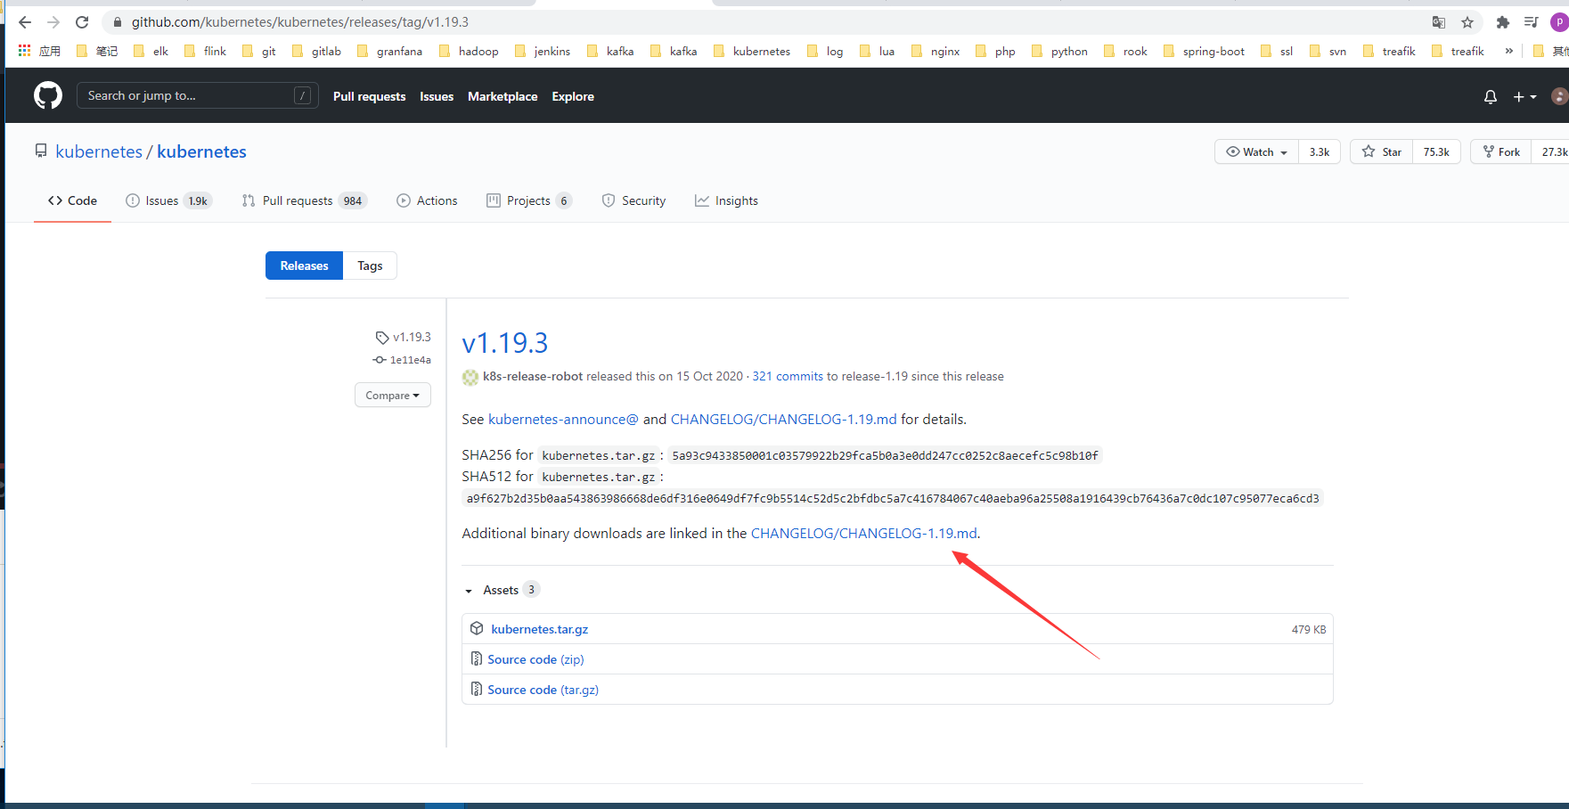Open Explore in top navigation

(x=573, y=96)
